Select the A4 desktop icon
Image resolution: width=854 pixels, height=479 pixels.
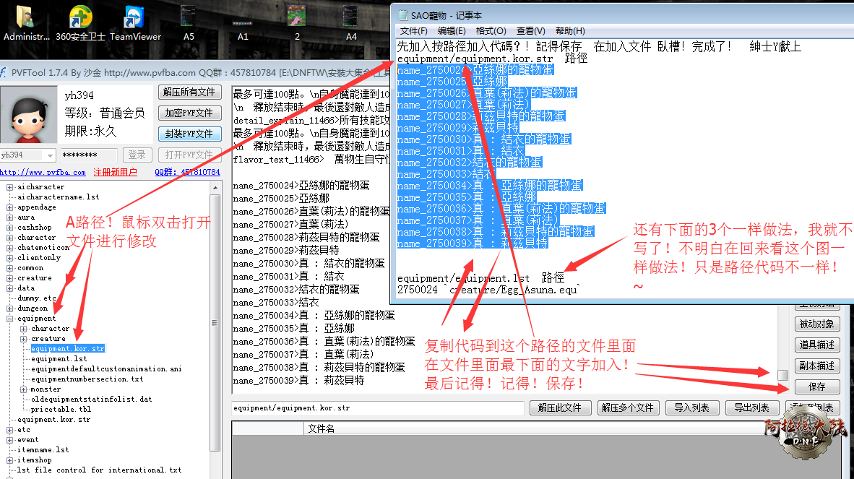pos(351,18)
